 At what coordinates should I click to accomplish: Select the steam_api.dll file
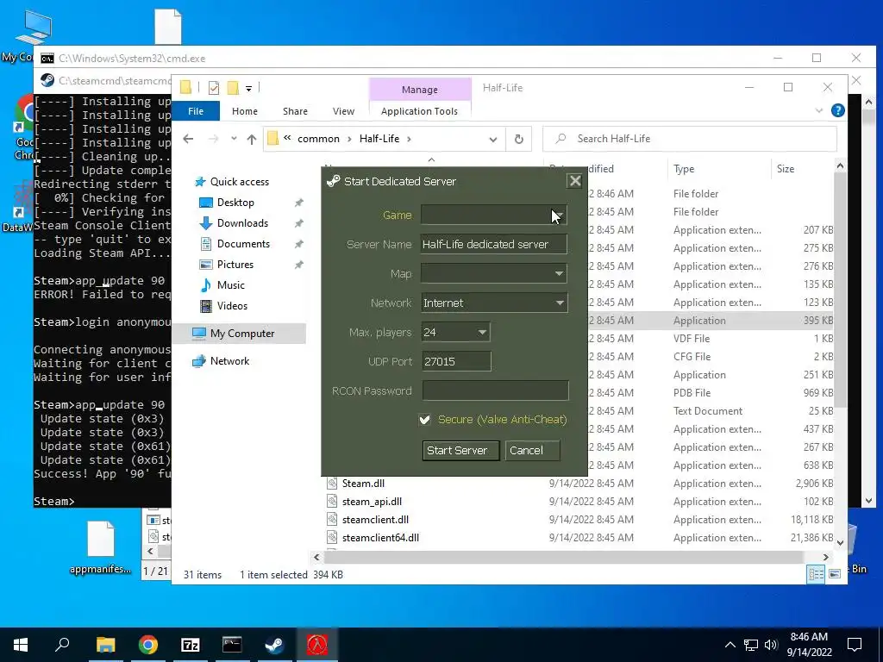point(372,501)
